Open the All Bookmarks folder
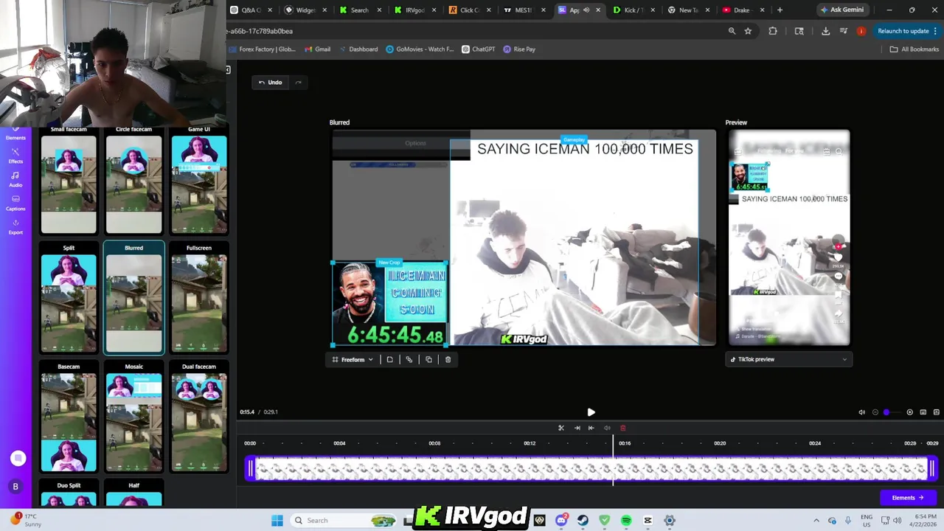 [914, 49]
